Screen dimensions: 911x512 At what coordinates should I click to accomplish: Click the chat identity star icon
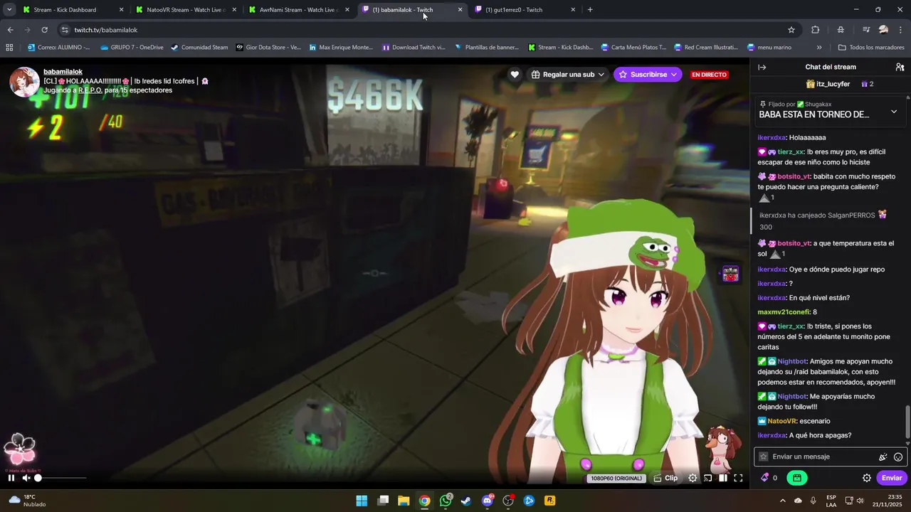(x=764, y=457)
